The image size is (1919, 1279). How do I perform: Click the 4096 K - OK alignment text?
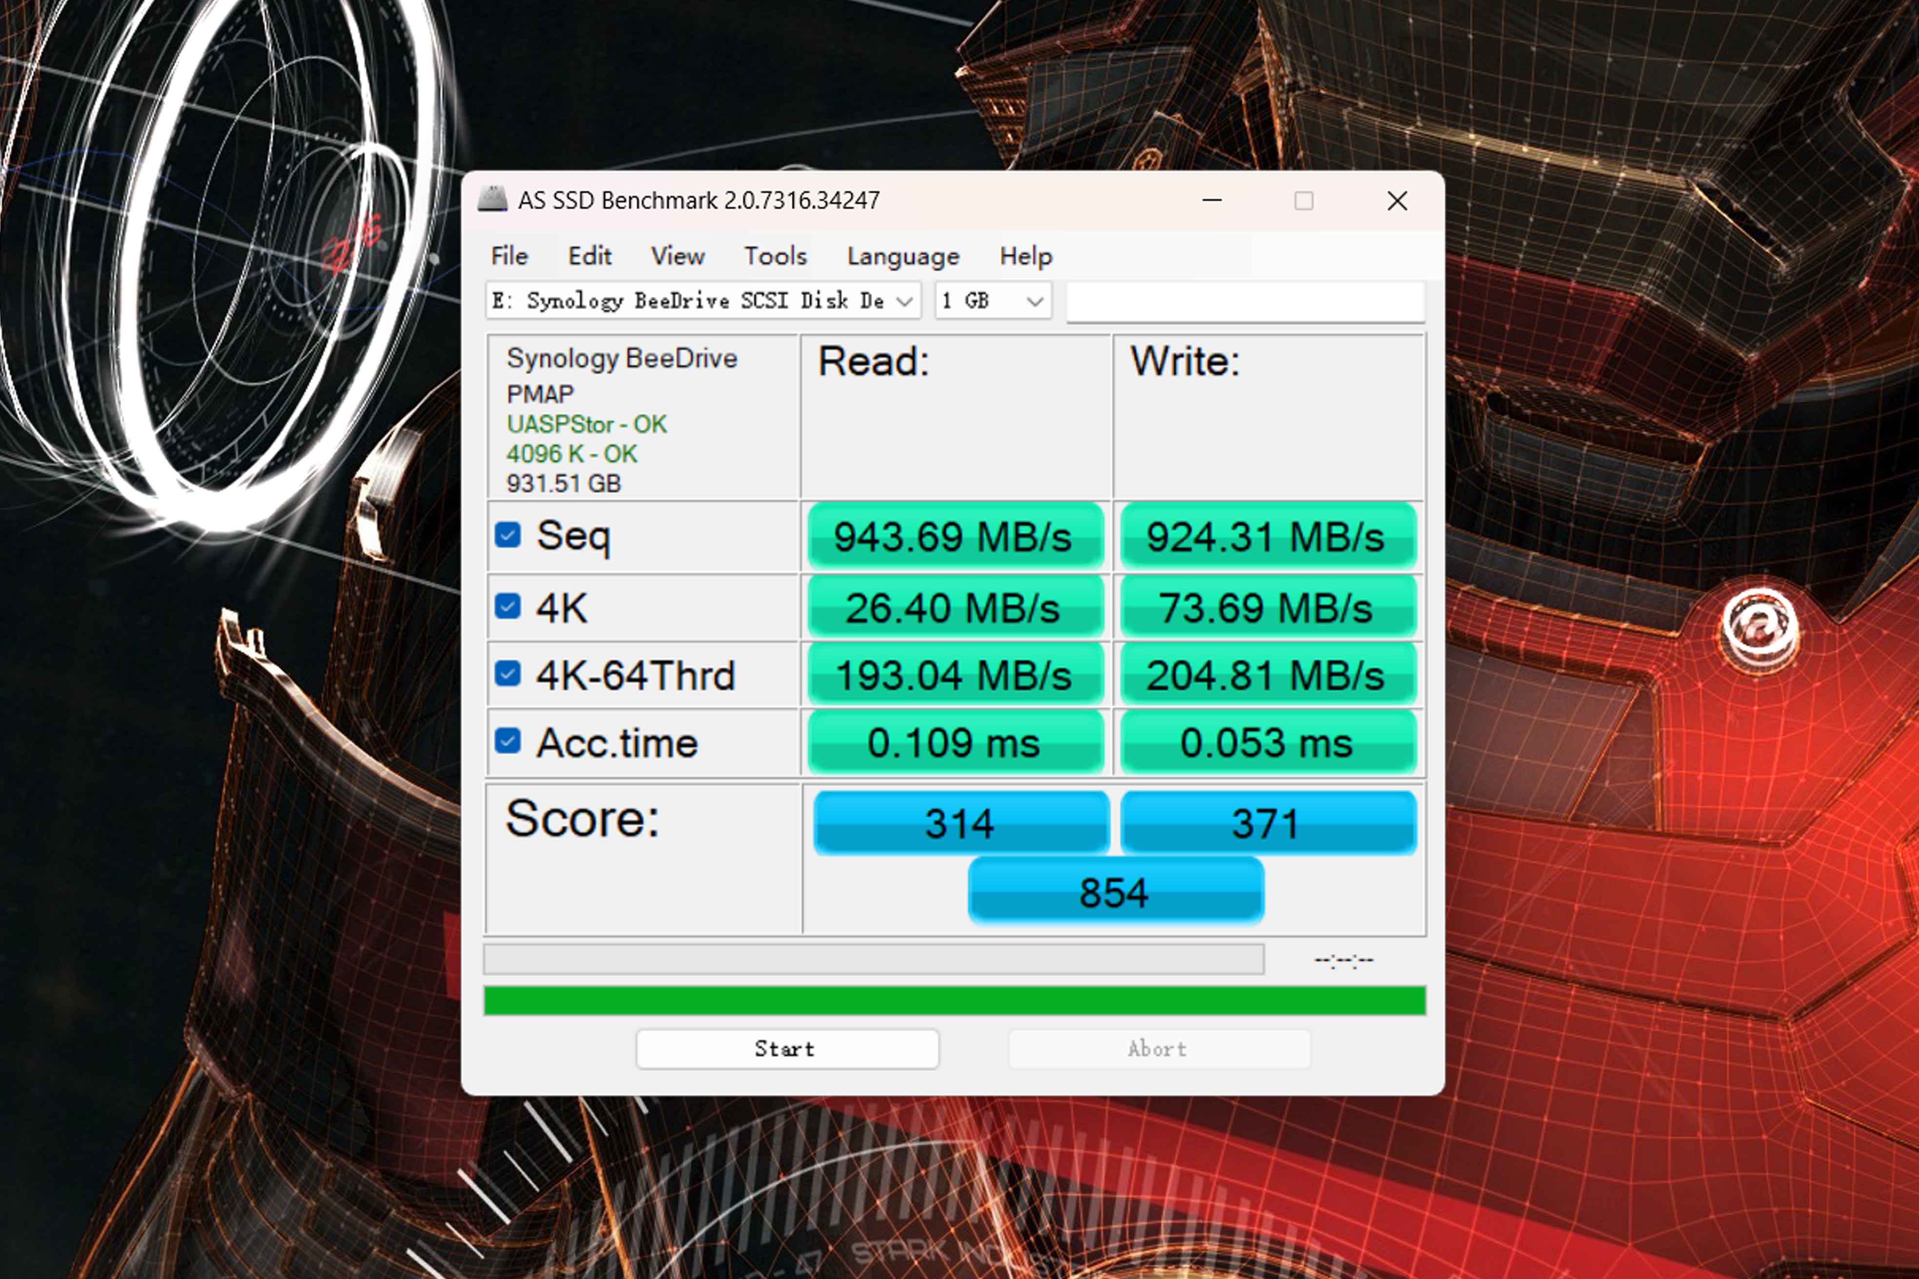(x=571, y=453)
